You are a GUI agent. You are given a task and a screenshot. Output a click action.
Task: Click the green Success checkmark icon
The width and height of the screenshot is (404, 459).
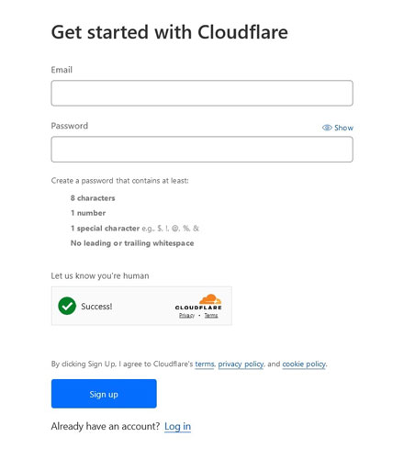pos(67,306)
